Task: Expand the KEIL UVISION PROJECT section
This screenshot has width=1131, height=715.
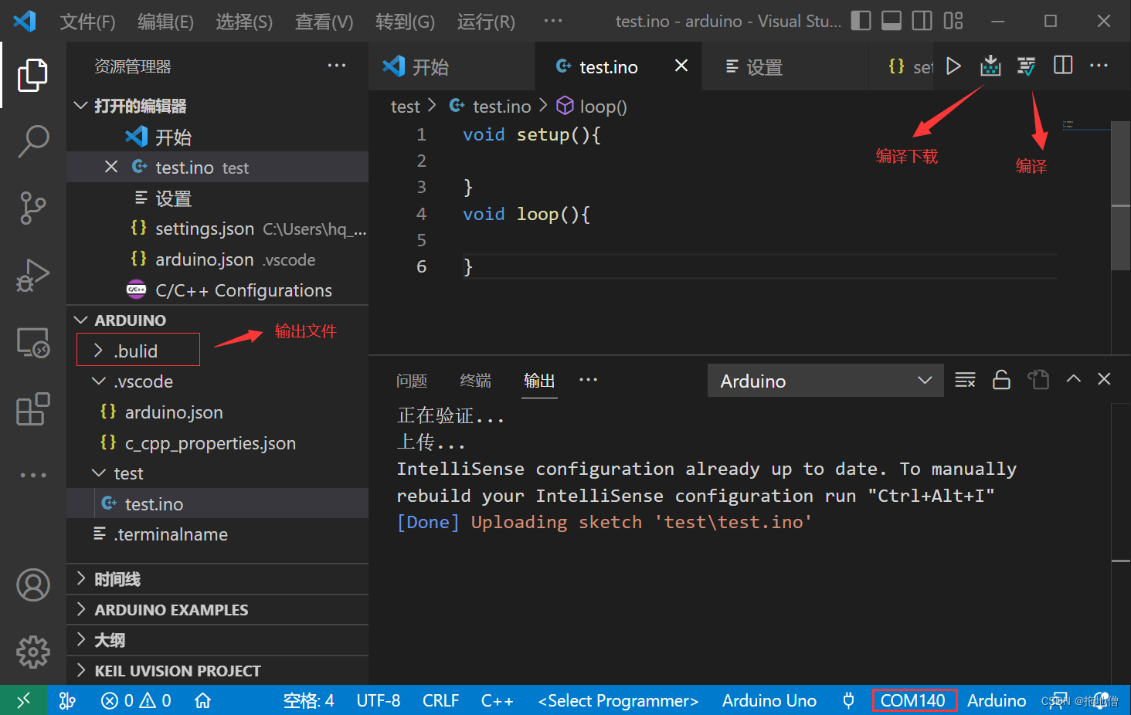Action: point(80,670)
